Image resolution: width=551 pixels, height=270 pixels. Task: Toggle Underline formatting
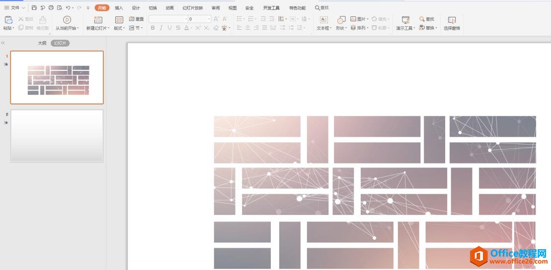pos(169,28)
